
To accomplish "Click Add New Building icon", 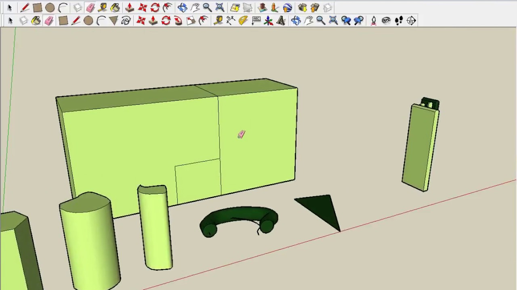I will tap(262, 8).
